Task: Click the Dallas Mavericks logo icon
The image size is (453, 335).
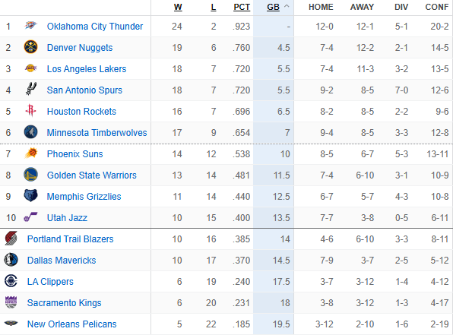Action: click(x=11, y=260)
